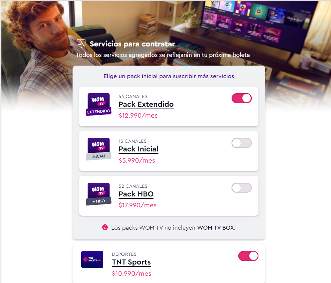This screenshot has width=331, height=283.
Task: Open the TNT Sports details link
Action: (x=131, y=262)
